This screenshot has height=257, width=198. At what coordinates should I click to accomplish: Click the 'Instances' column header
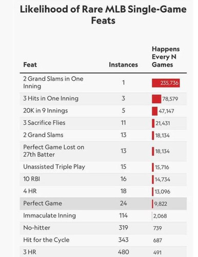[123, 65]
